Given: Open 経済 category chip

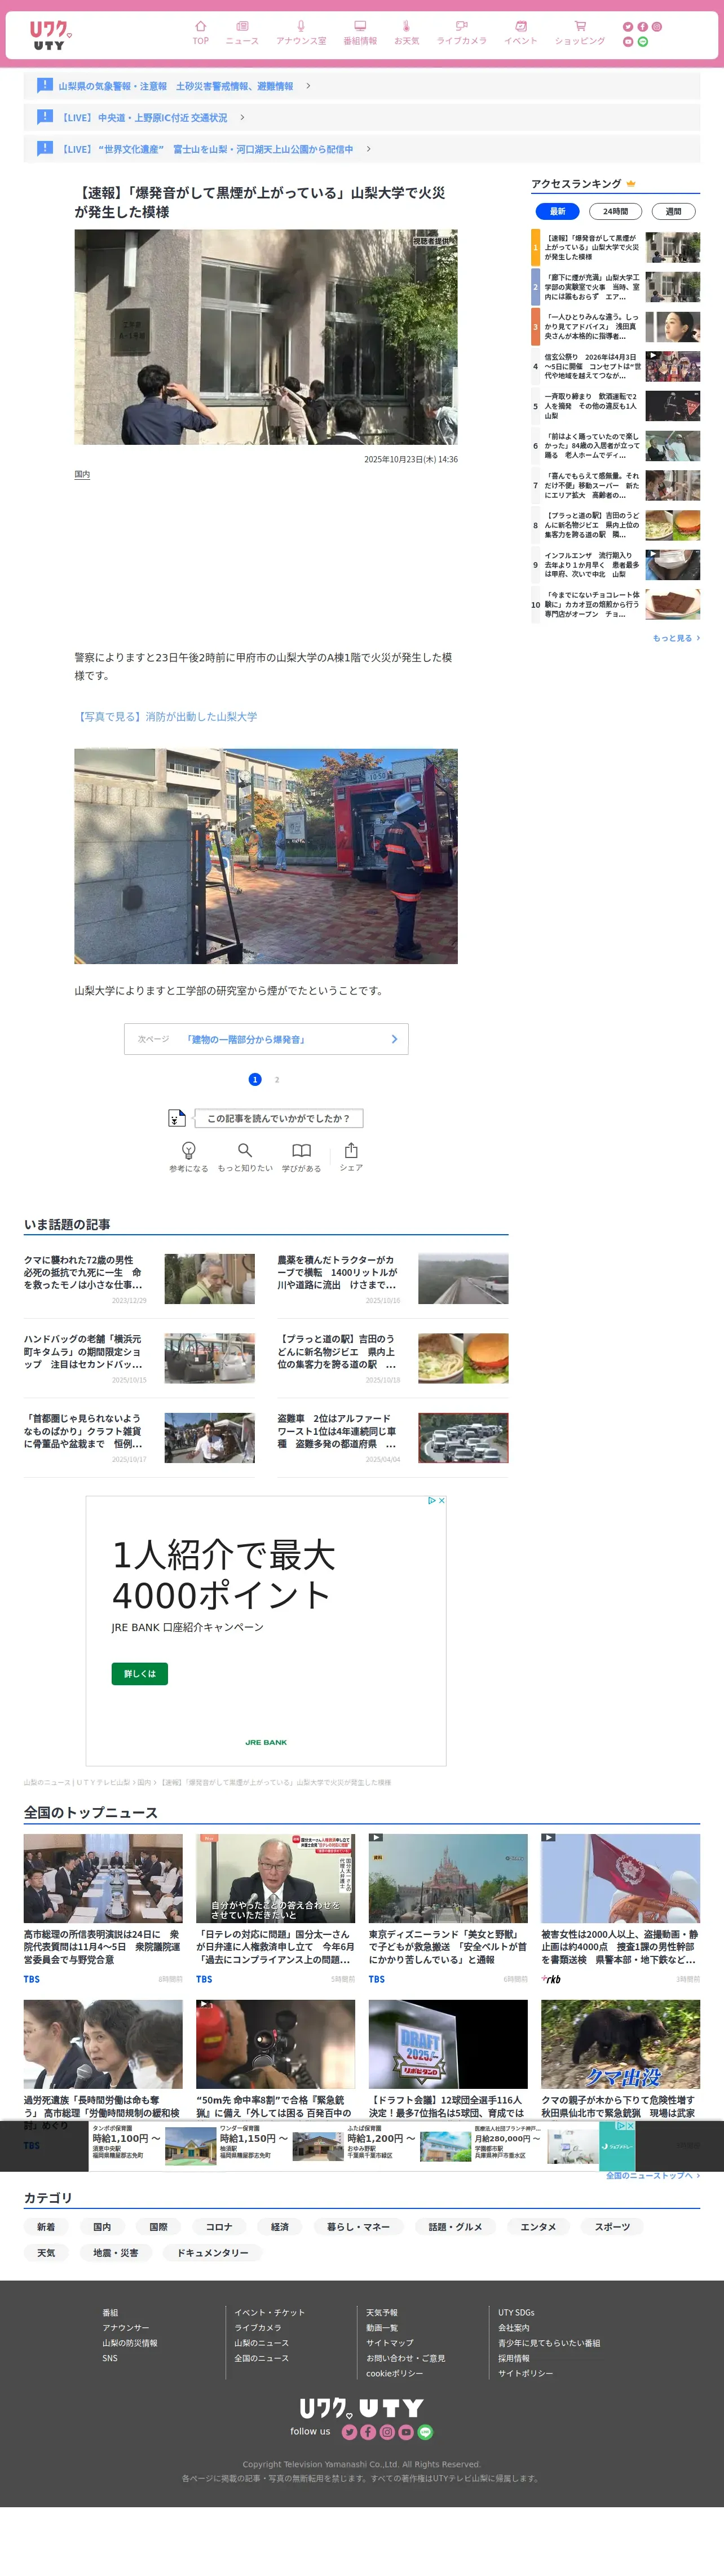Looking at the screenshot, I should pos(280,2227).
